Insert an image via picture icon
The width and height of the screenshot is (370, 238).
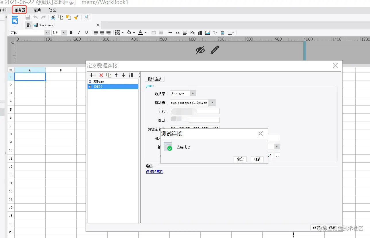208,33
